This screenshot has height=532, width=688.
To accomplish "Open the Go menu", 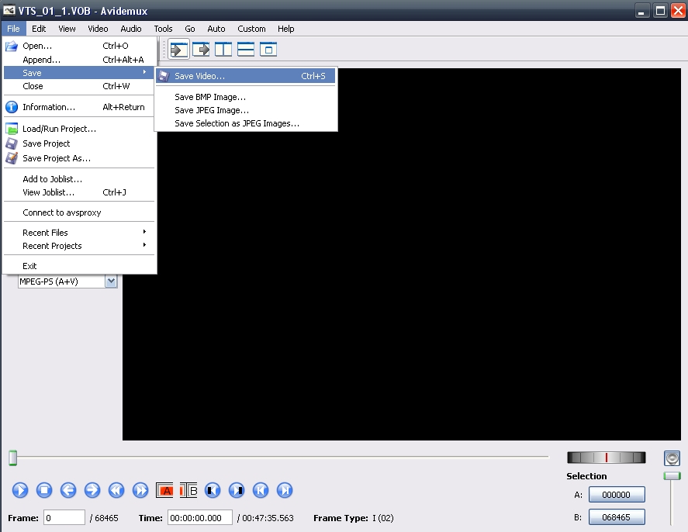I will (189, 29).
